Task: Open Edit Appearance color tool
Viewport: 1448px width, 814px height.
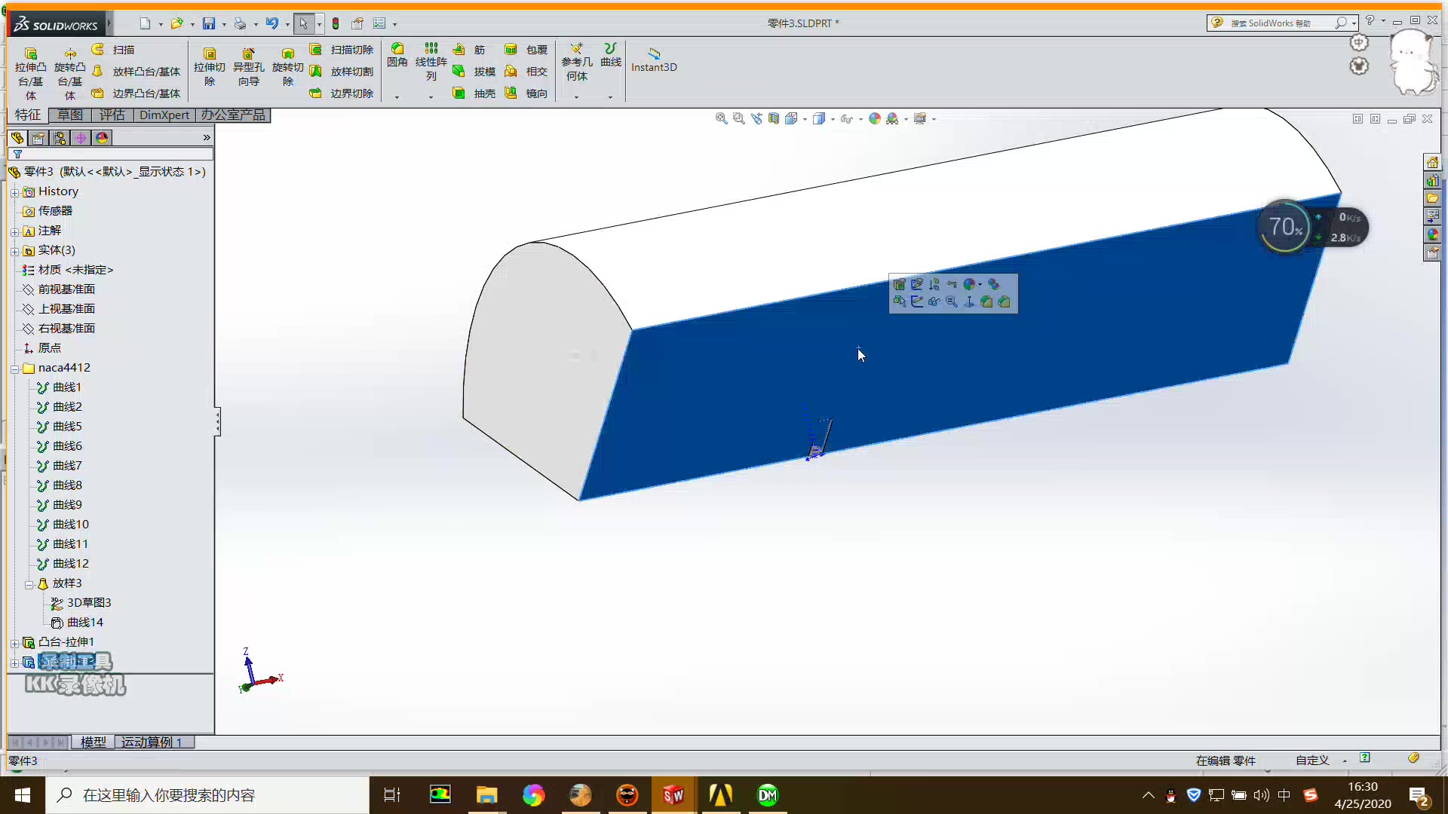Action: click(x=875, y=118)
